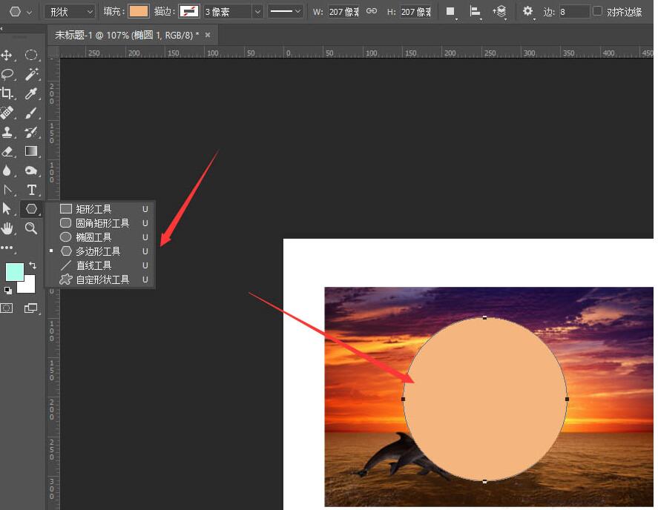658x510 pixels.
Task: Open the 3 像素 stroke width dropdown
Action: (x=233, y=12)
